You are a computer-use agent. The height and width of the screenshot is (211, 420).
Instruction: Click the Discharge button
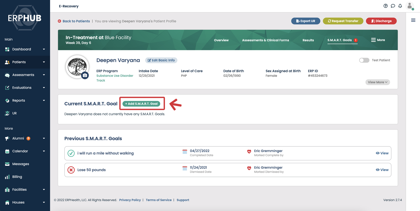pos(381,21)
